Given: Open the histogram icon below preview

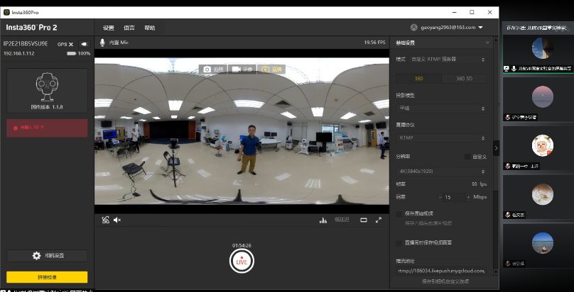Looking at the screenshot, I should [x=323, y=220].
